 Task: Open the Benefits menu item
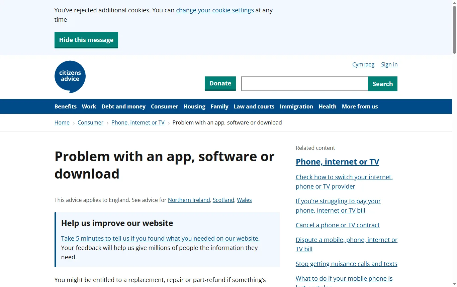[x=66, y=106]
